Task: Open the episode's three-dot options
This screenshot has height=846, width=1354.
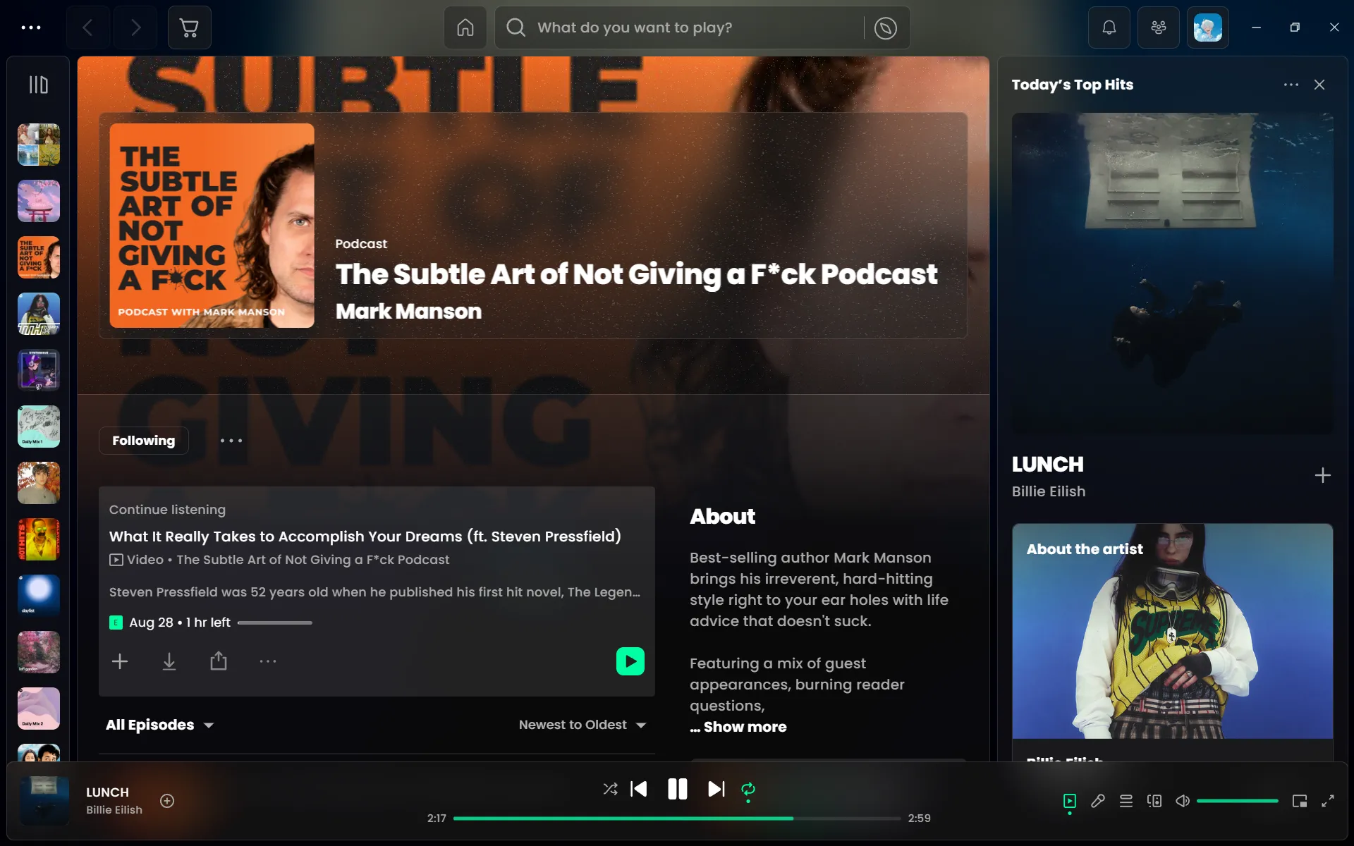Action: click(x=268, y=661)
